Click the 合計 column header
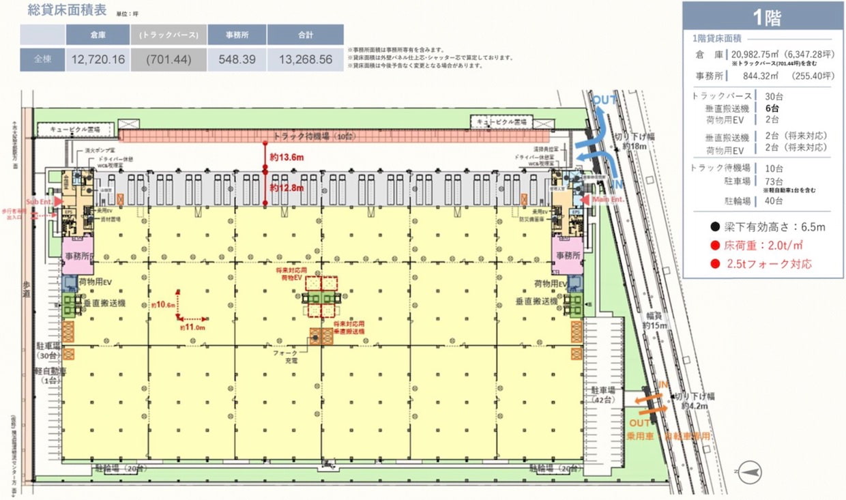 (x=305, y=35)
